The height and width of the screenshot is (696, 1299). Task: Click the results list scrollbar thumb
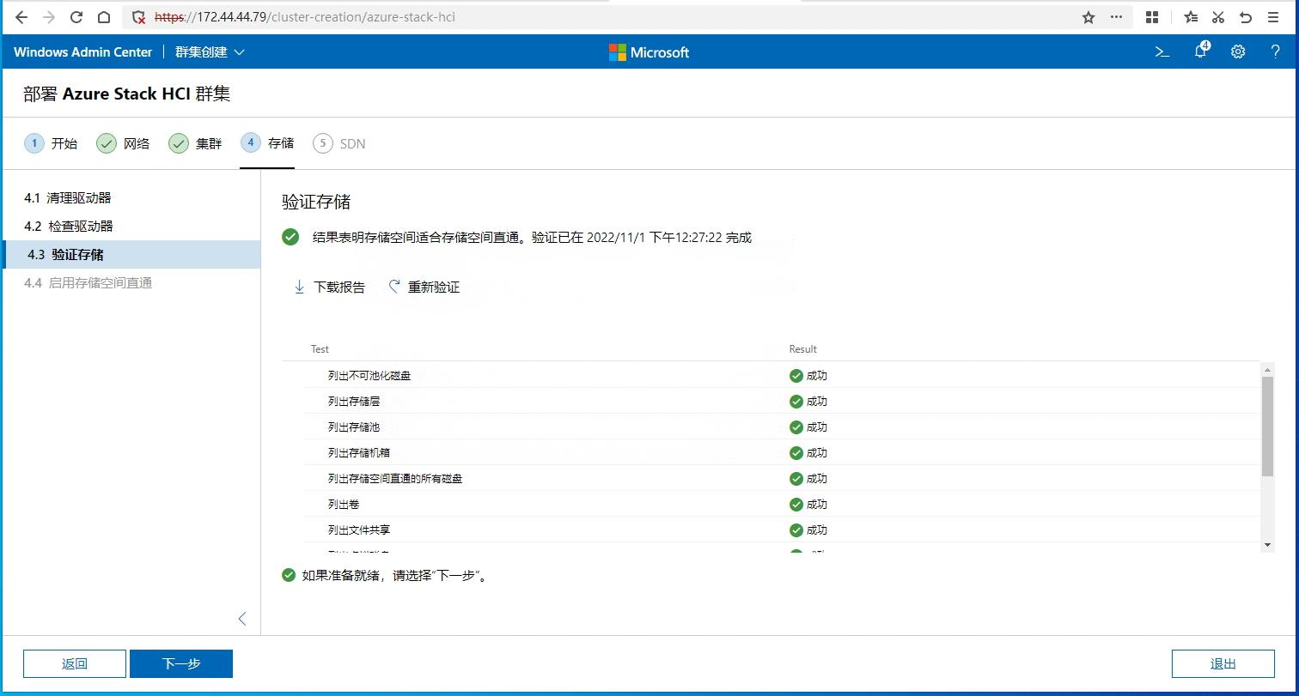pos(1267,425)
